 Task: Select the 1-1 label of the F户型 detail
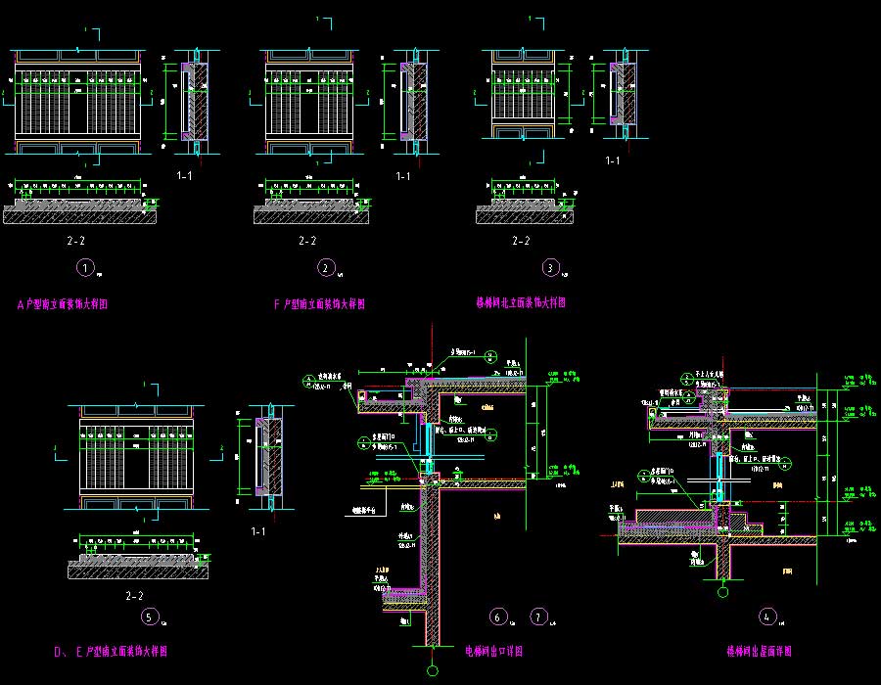click(x=403, y=176)
